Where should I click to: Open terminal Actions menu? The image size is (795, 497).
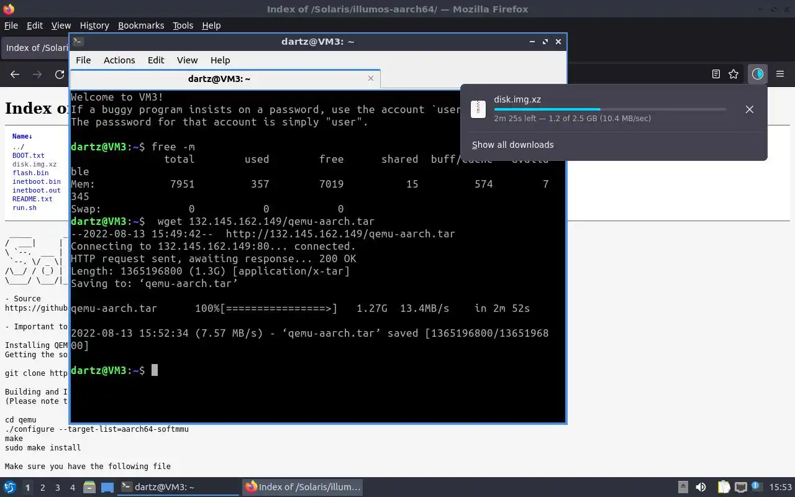tap(119, 60)
